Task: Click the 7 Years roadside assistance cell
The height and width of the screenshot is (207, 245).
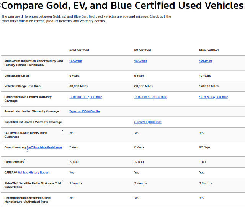Action: (x=74, y=147)
